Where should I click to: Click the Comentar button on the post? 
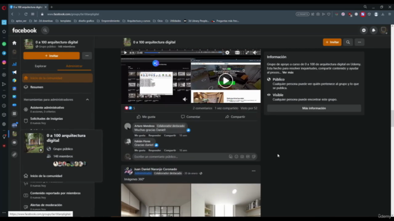190,117
